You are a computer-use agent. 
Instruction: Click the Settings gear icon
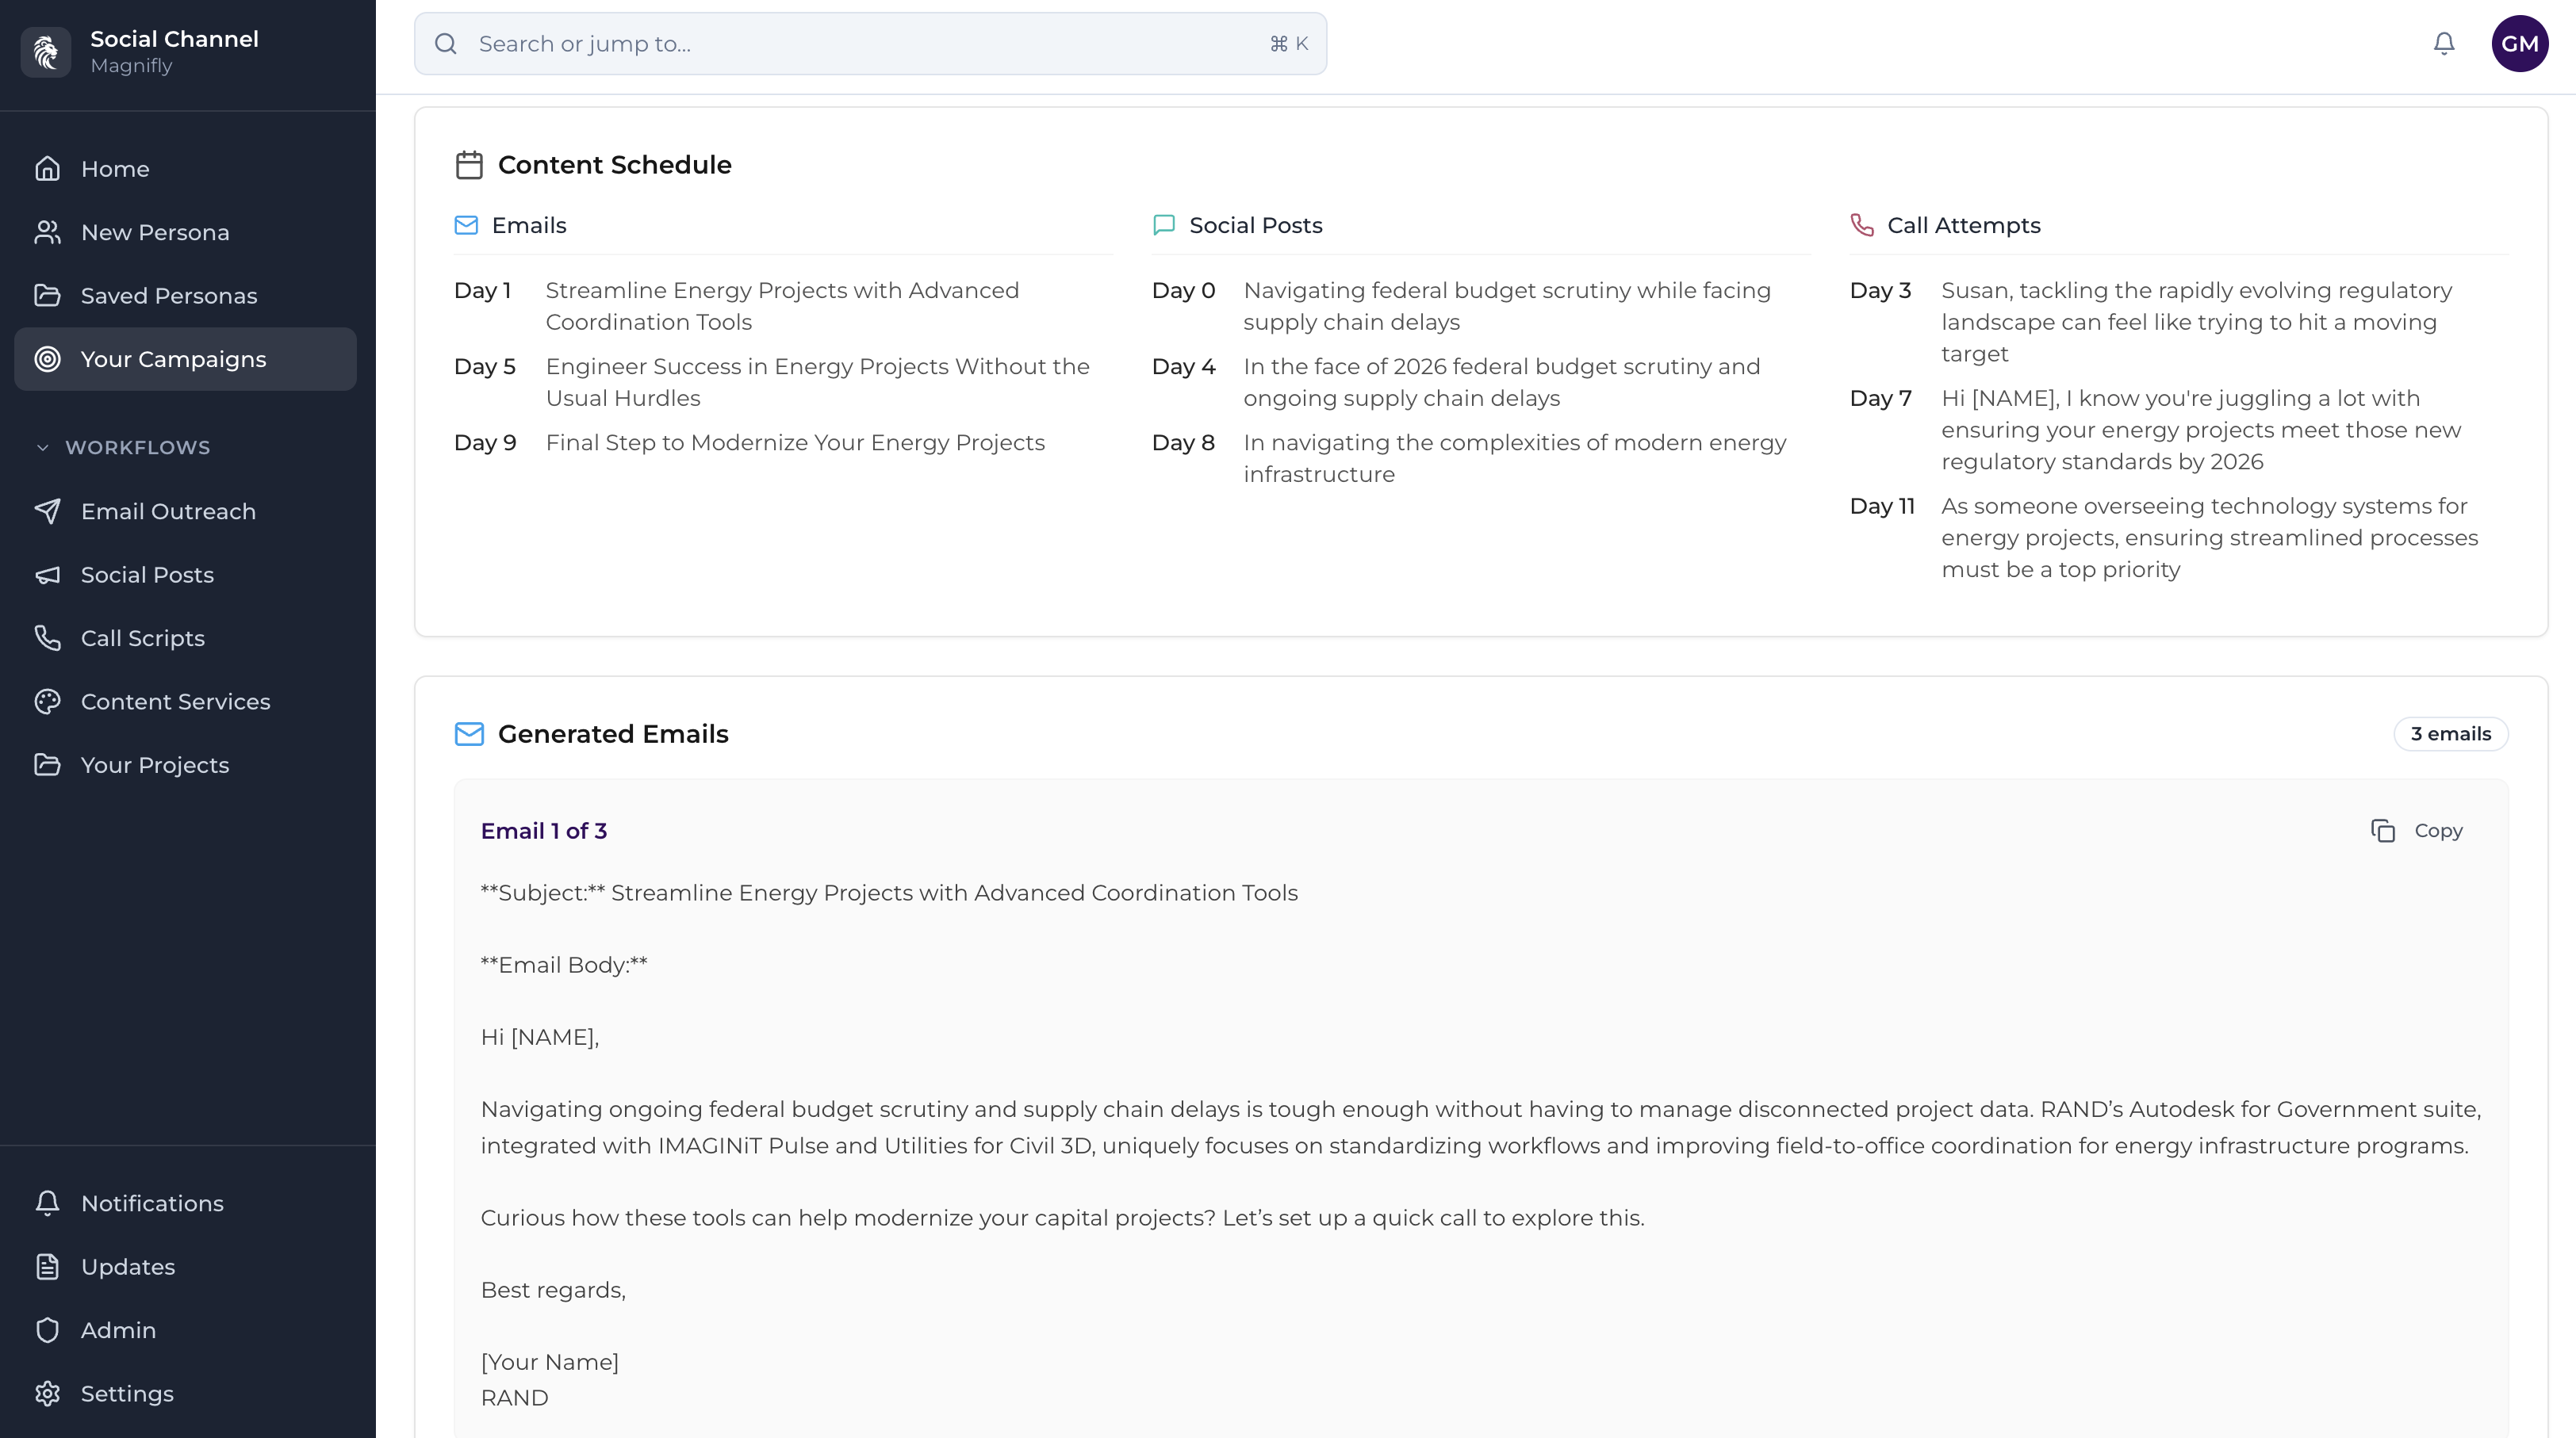pos(47,1393)
